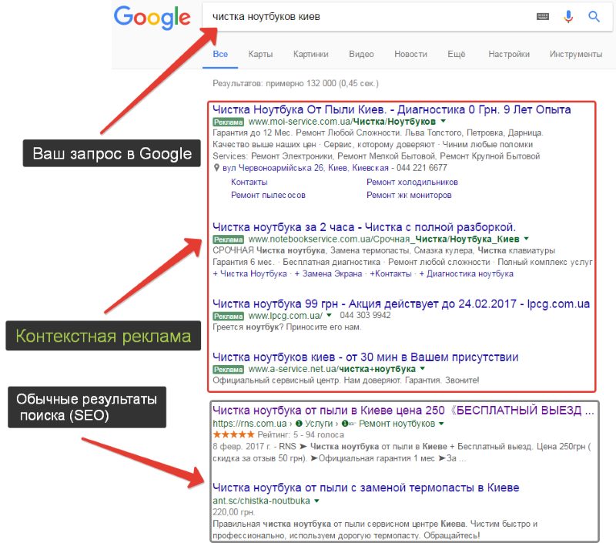Expand dropdown arrow next to ant.sc/chistka-noutbuka
616x543 pixels.
pyautogui.click(x=316, y=501)
